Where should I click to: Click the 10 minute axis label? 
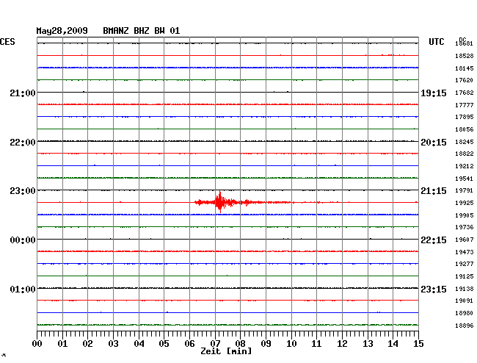tap(291, 344)
